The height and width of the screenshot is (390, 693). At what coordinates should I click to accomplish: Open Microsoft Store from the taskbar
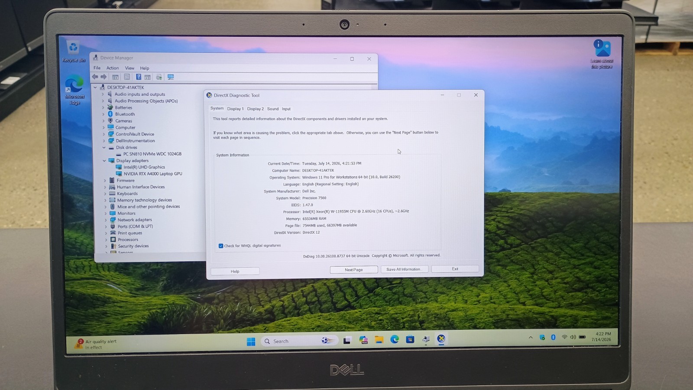tap(410, 339)
